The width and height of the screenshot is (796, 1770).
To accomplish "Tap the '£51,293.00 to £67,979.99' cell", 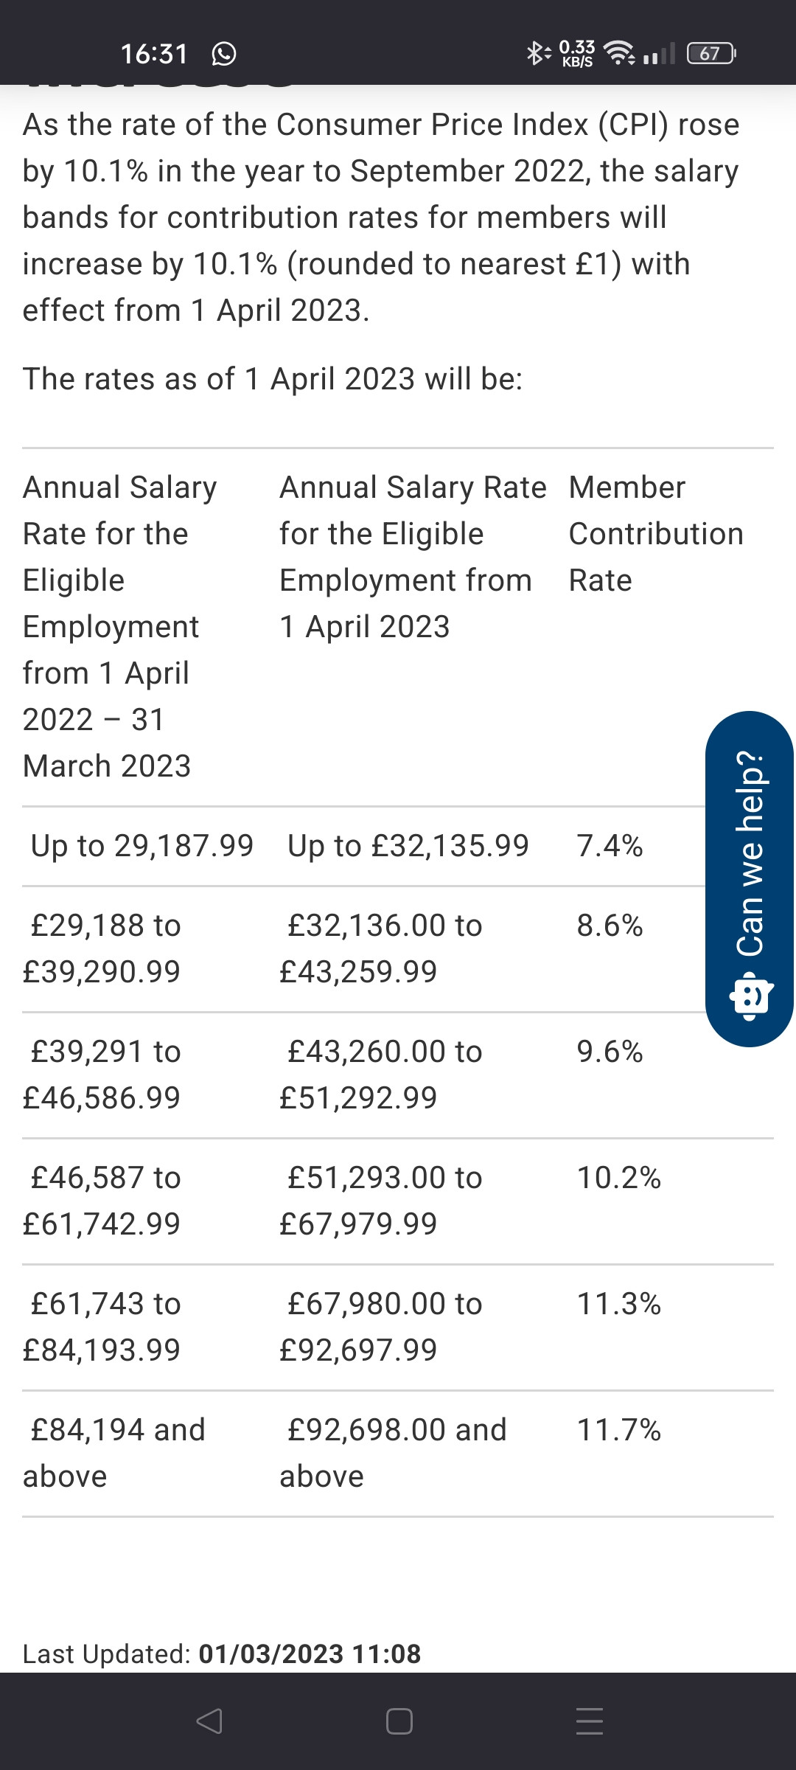I will pyautogui.click(x=381, y=1201).
